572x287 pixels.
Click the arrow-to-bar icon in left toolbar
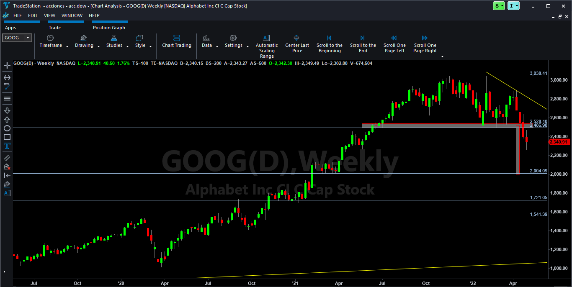[x=7, y=175]
